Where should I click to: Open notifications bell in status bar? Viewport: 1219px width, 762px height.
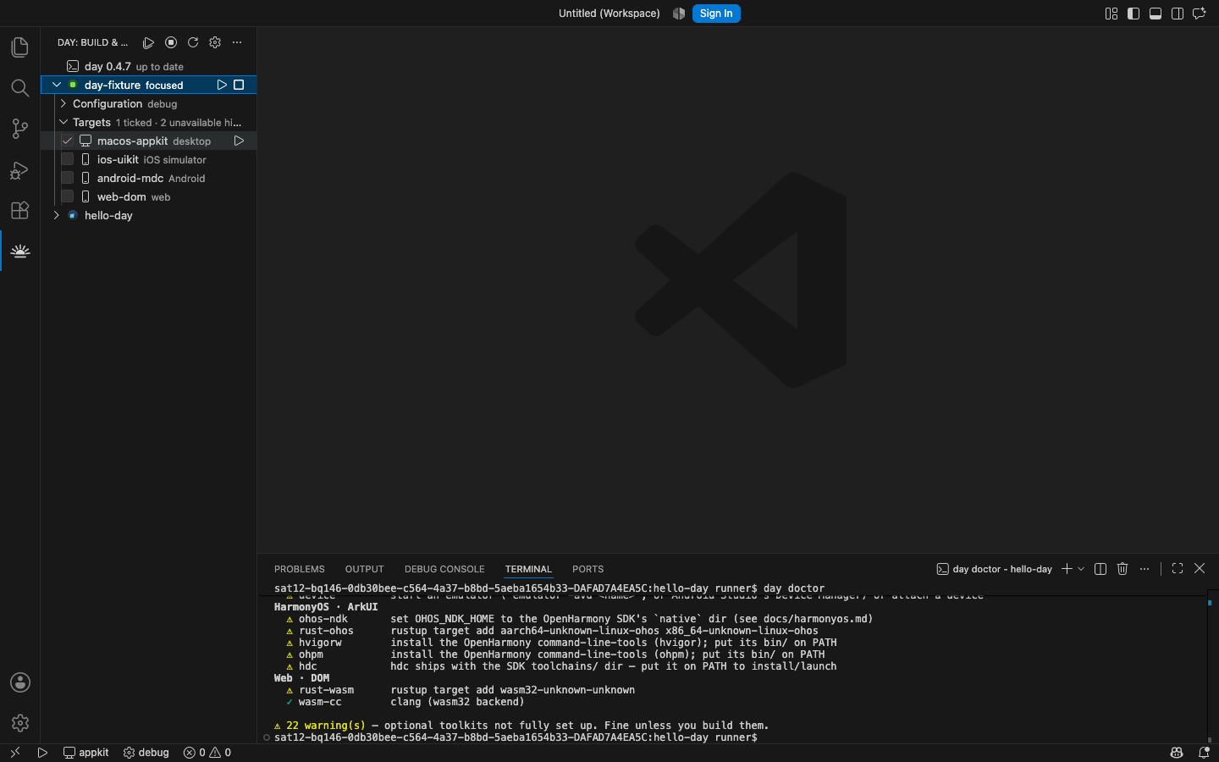tap(1204, 752)
